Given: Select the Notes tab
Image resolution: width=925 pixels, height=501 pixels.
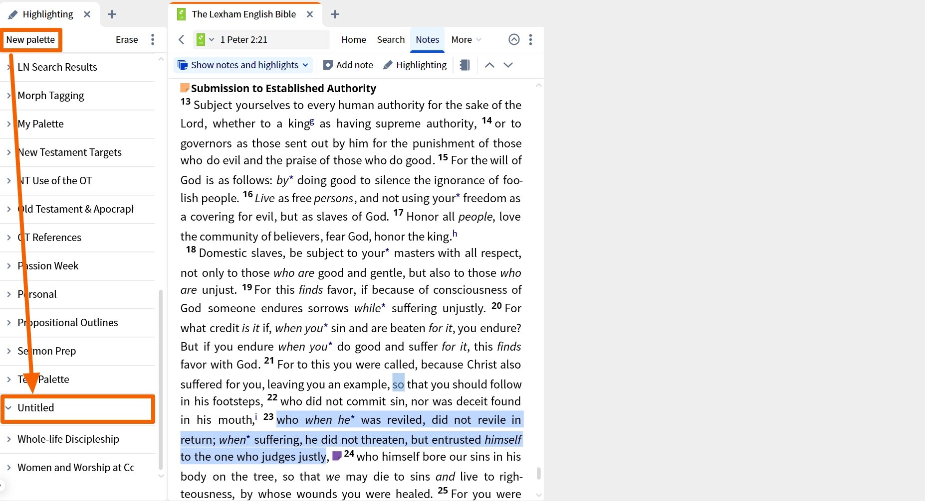Looking at the screenshot, I should click(x=428, y=40).
